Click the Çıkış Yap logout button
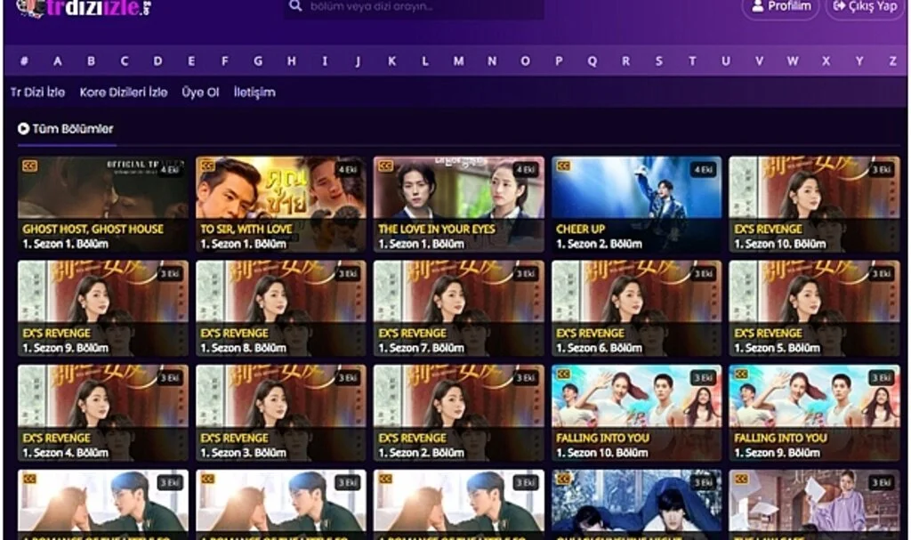The height and width of the screenshot is (540, 911). tap(865, 7)
